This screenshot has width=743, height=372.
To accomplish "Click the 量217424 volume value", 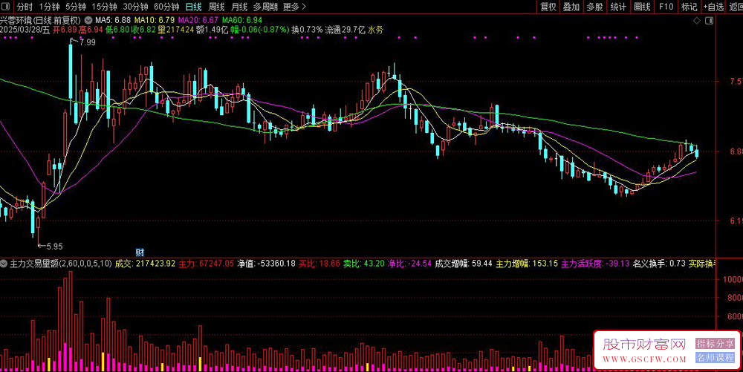I will tap(176, 30).
